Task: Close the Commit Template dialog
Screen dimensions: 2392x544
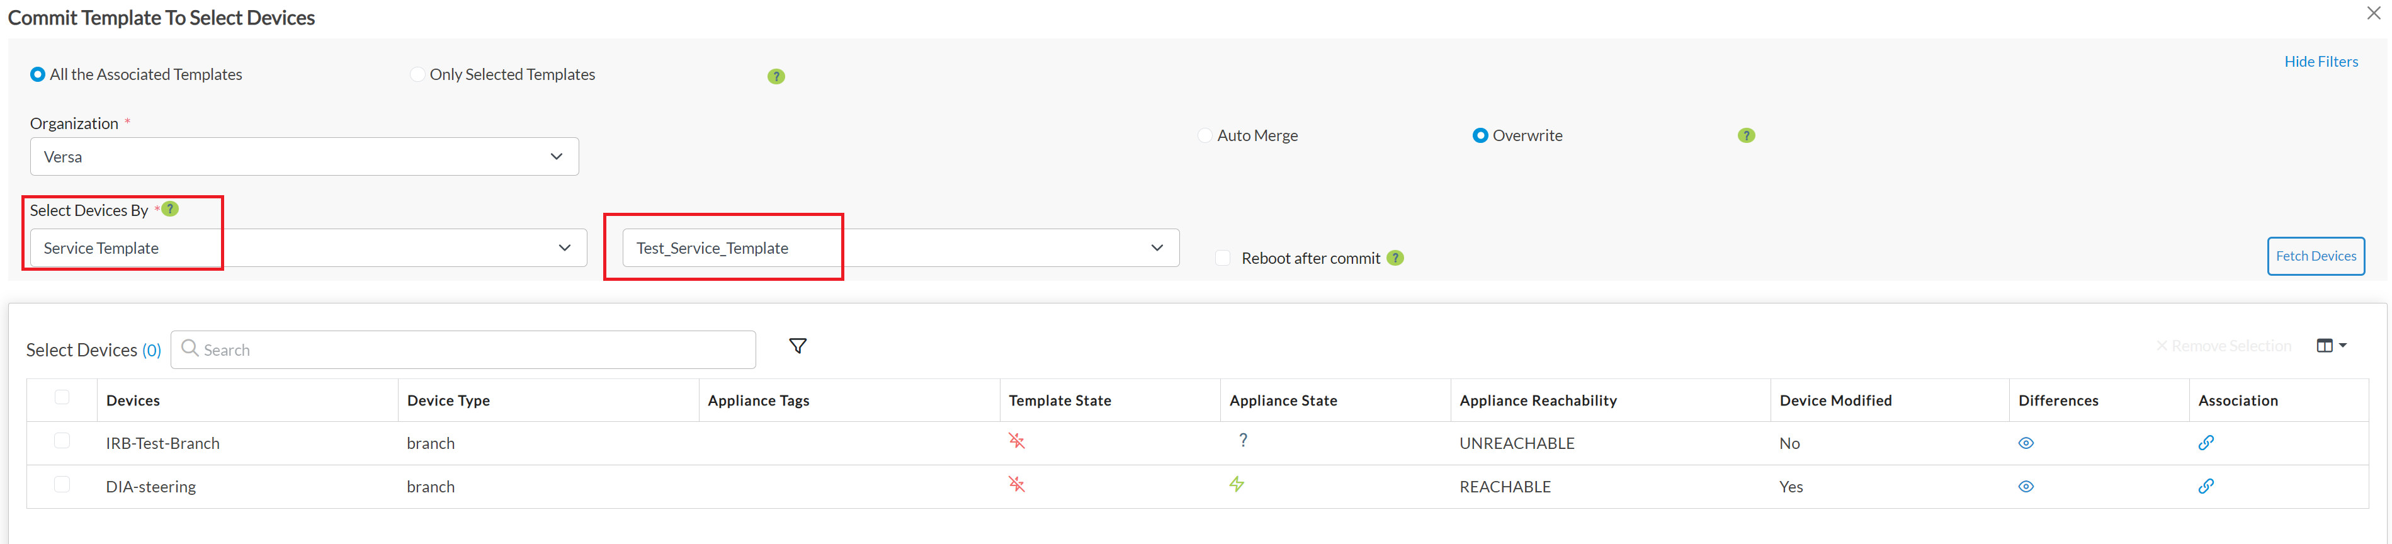Action: click(2374, 13)
